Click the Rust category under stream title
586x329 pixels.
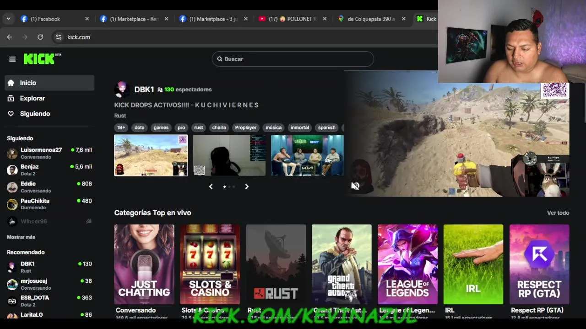click(x=120, y=116)
